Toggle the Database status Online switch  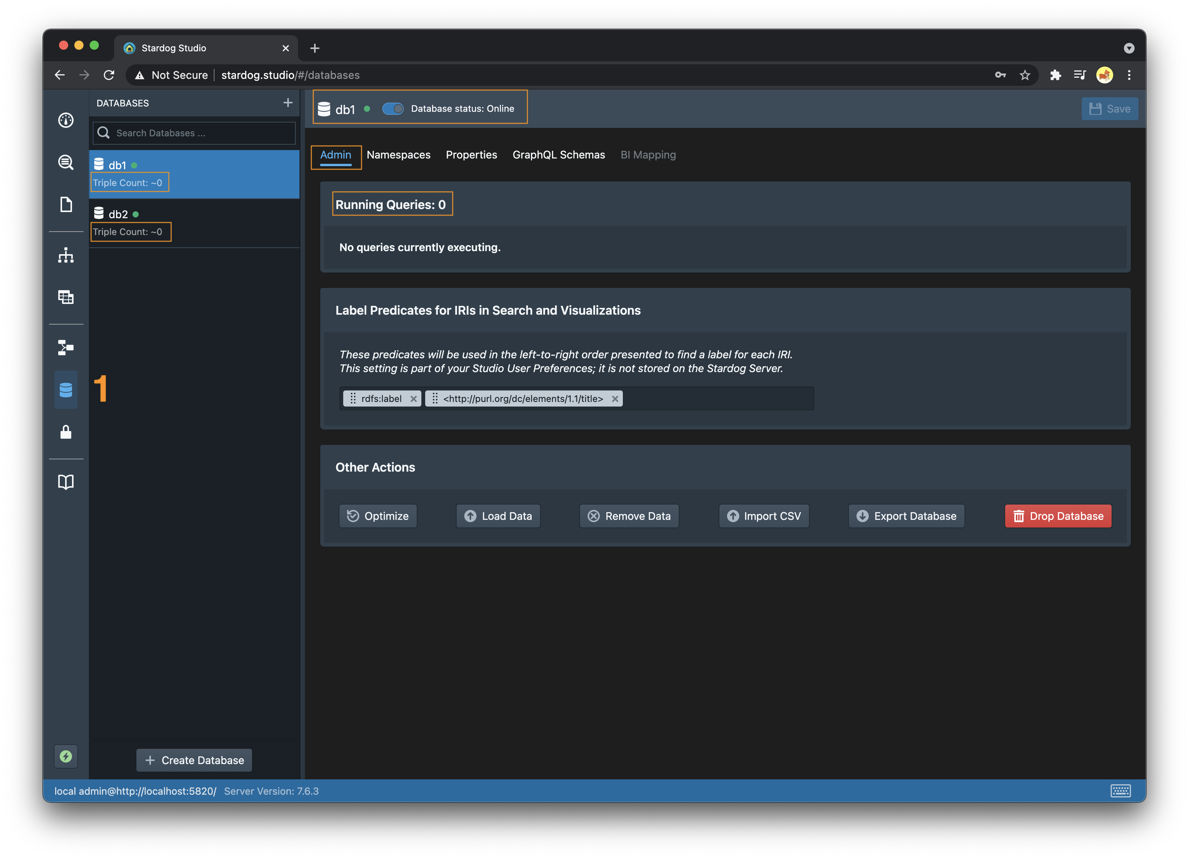(393, 108)
